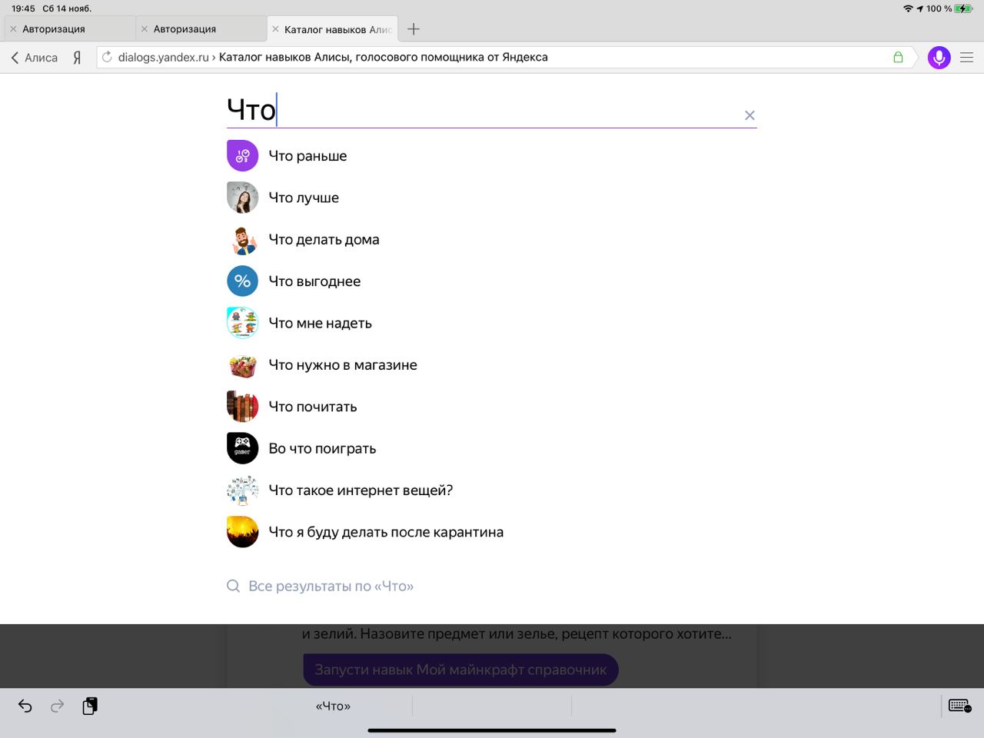Image resolution: width=984 pixels, height=738 pixels.
Task: Tap the 'Что такое интернет вещей?' icon
Action: (242, 490)
